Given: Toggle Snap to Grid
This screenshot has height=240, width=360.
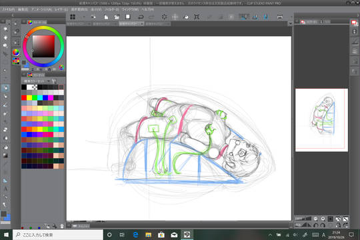Looking at the screenshot, I should pyautogui.click(x=265, y=17).
